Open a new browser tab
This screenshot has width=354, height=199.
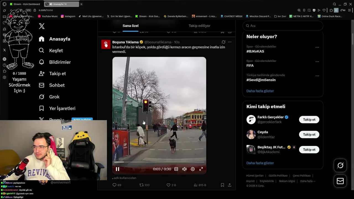pyautogui.click(x=81, y=4)
